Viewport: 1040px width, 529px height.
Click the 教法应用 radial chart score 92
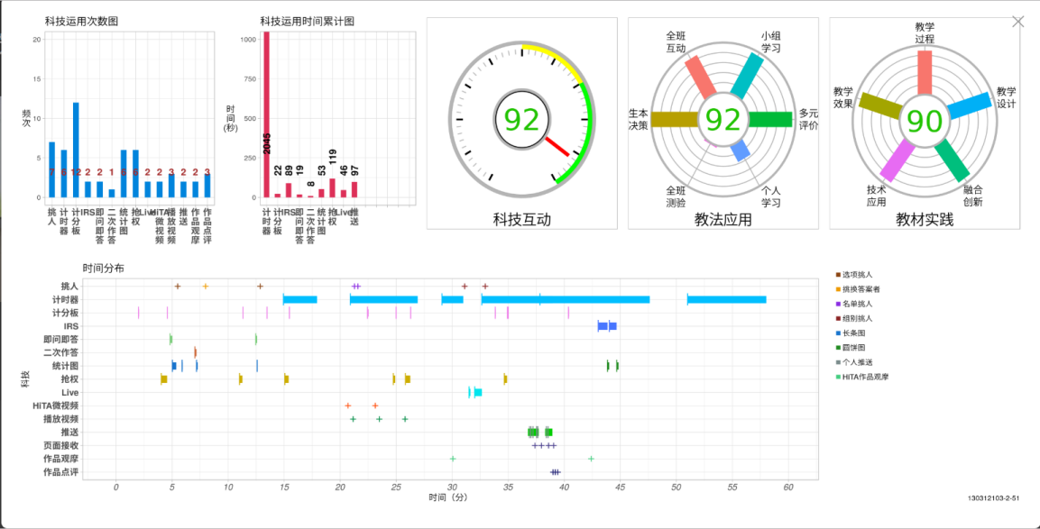(722, 120)
